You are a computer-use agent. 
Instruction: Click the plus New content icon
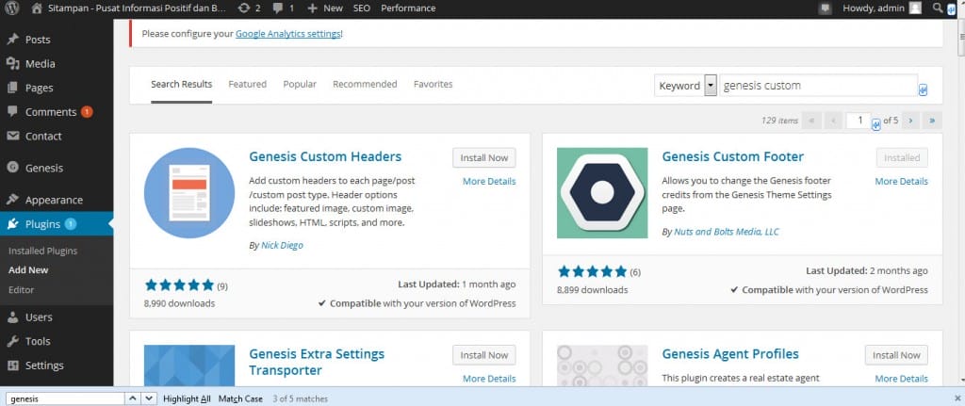click(312, 8)
